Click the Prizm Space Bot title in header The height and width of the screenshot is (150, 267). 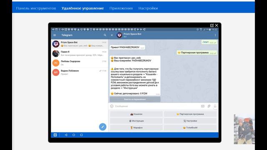coord(132,34)
